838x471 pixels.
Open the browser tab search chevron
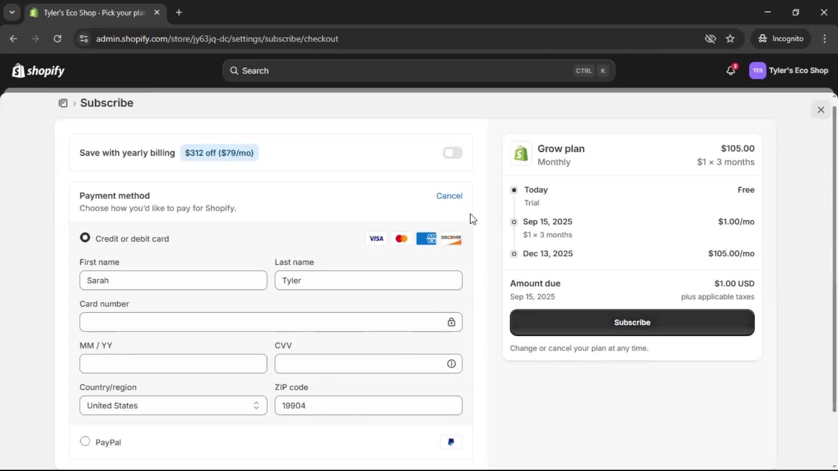pos(12,12)
